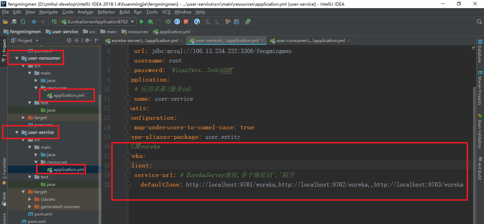Hide the Project panel with the hide icon
Screen dimensions: 484x224
(96, 41)
